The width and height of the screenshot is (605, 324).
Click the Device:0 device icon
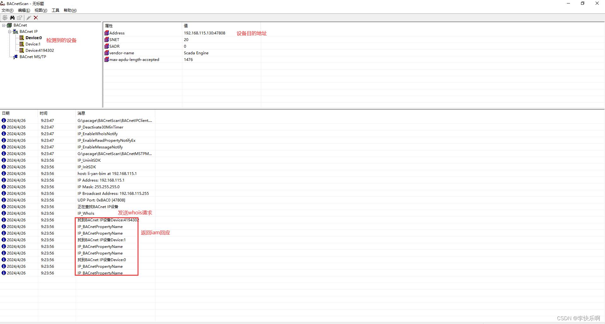22,38
